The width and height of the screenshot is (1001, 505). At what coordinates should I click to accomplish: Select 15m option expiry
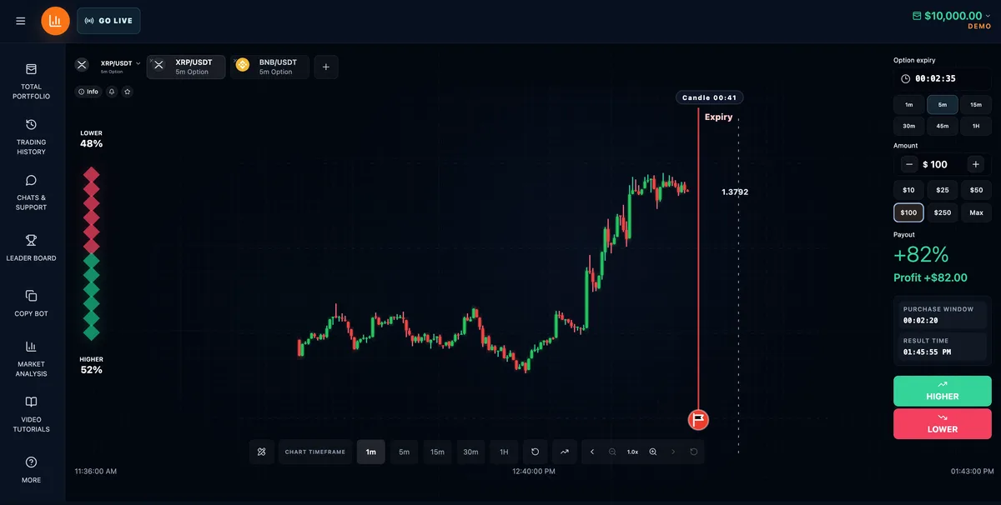tap(976, 105)
